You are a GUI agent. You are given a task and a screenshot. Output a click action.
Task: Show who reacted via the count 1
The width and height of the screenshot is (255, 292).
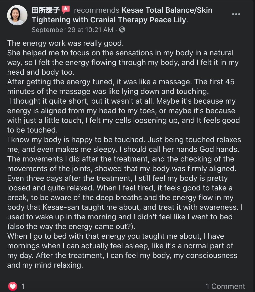(x=23, y=286)
